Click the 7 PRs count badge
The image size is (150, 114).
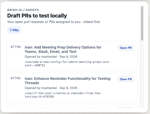[14, 30]
